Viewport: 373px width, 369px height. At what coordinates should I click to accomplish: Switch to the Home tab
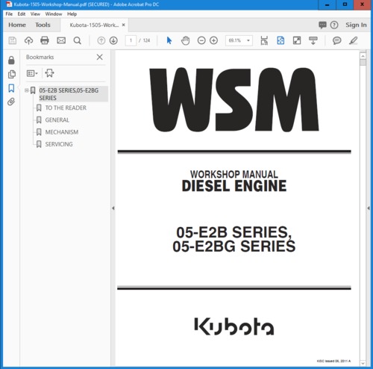coord(17,25)
